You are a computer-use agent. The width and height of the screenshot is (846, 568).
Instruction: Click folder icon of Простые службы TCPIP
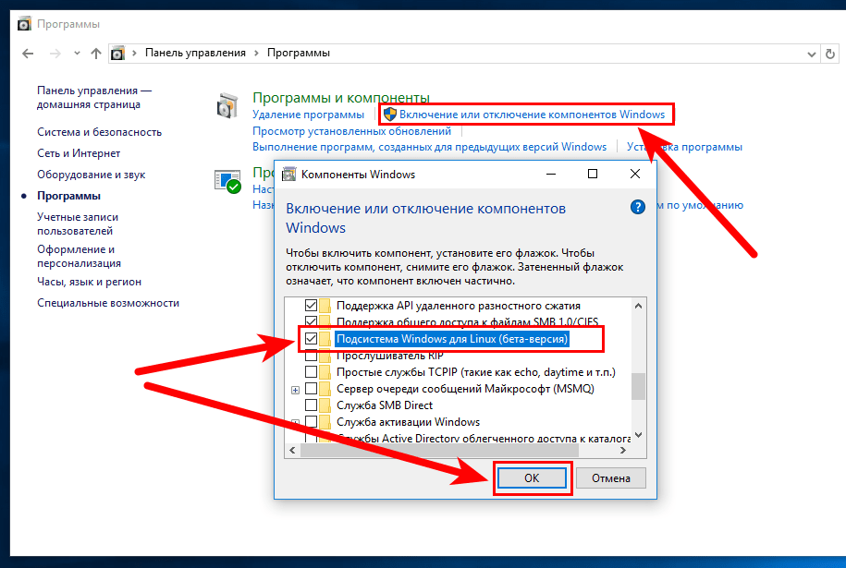tap(325, 372)
